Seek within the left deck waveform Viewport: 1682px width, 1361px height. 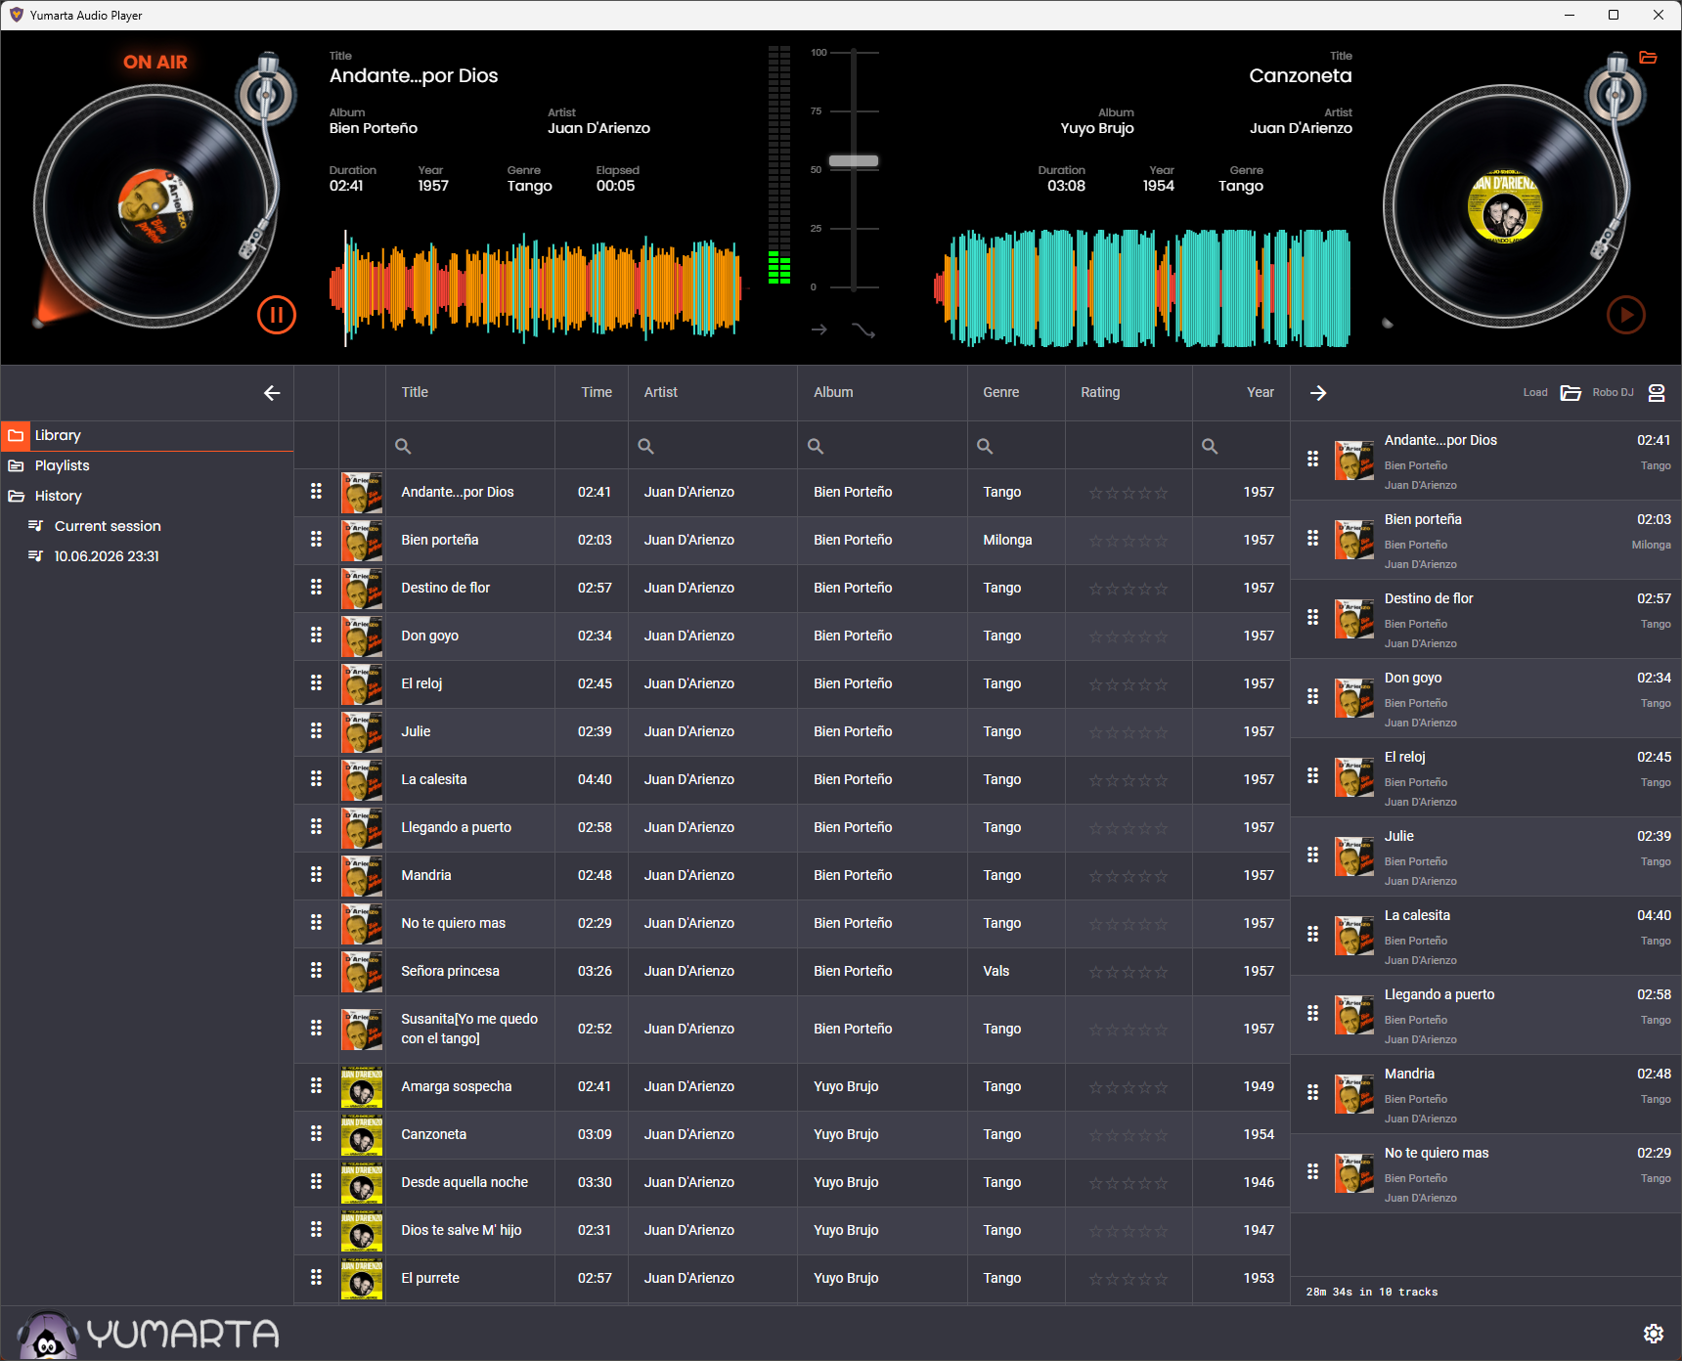535,288
